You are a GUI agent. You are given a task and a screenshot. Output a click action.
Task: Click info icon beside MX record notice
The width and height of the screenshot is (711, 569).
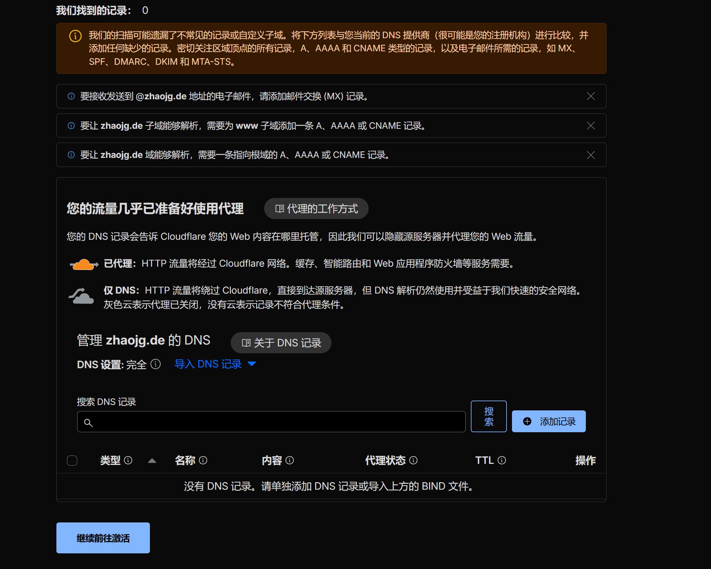71,96
